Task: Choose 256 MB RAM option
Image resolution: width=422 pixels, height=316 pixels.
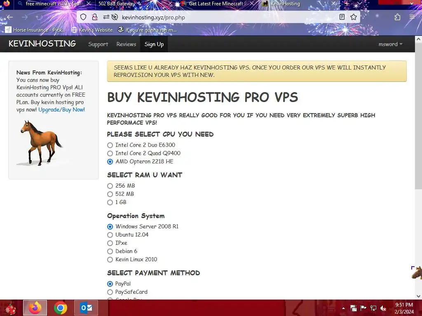Action: click(x=110, y=186)
